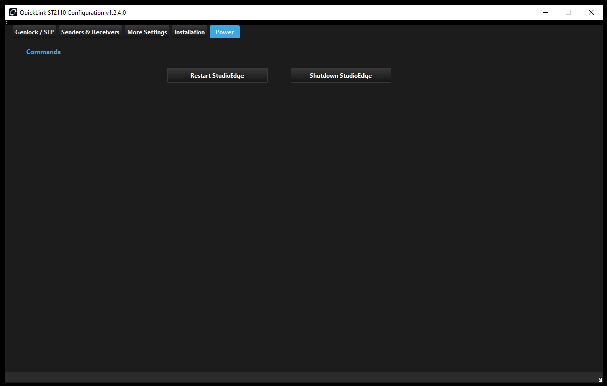Open the More Settings tab
The height and width of the screenshot is (386, 607).
tap(147, 32)
